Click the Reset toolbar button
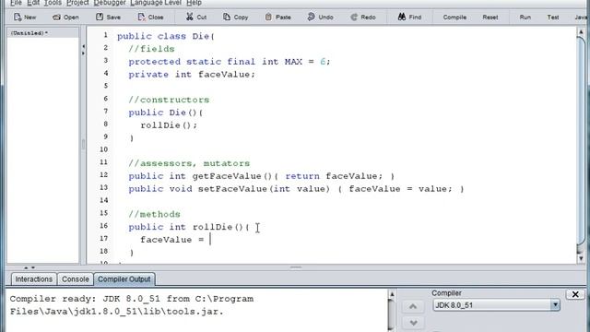The image size is (590, 332). (490, 18)
